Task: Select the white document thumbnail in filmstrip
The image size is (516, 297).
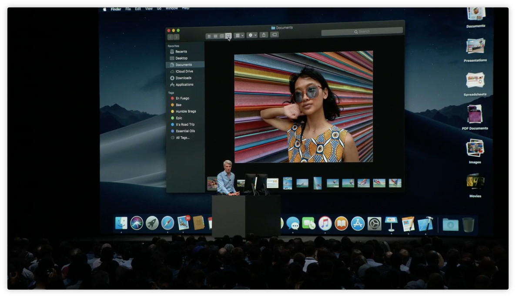Action: [x=272, y=183]
